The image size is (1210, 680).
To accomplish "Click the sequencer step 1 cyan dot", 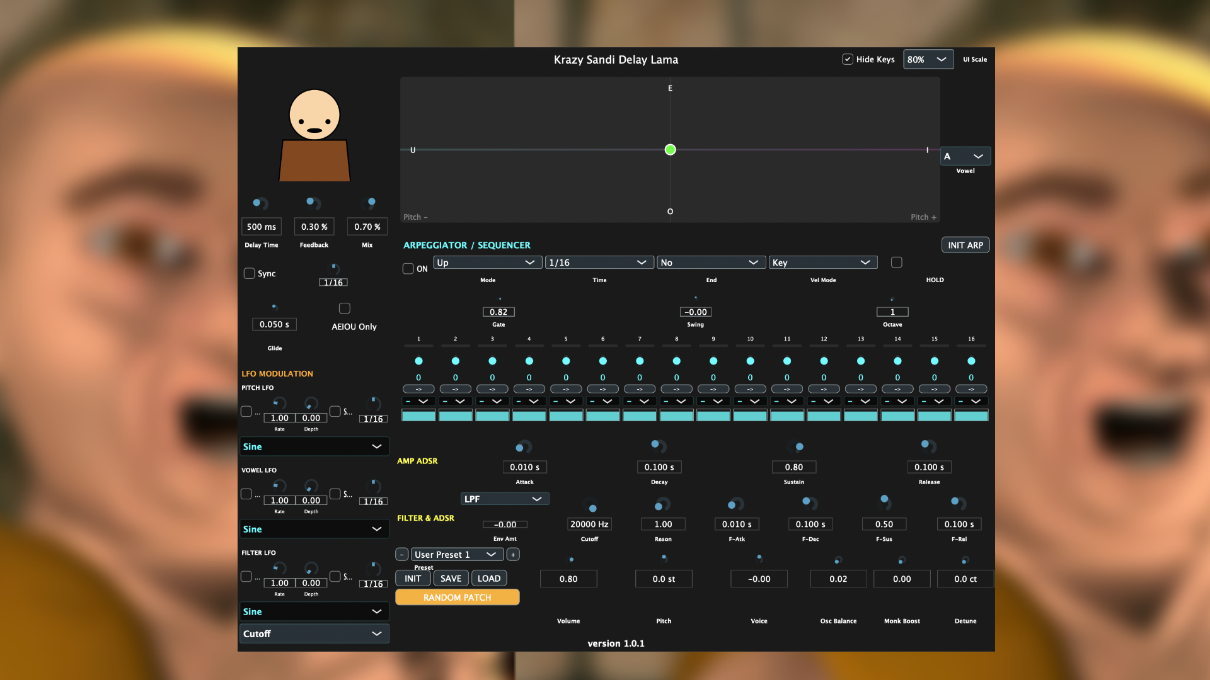I will pos(418,361).
